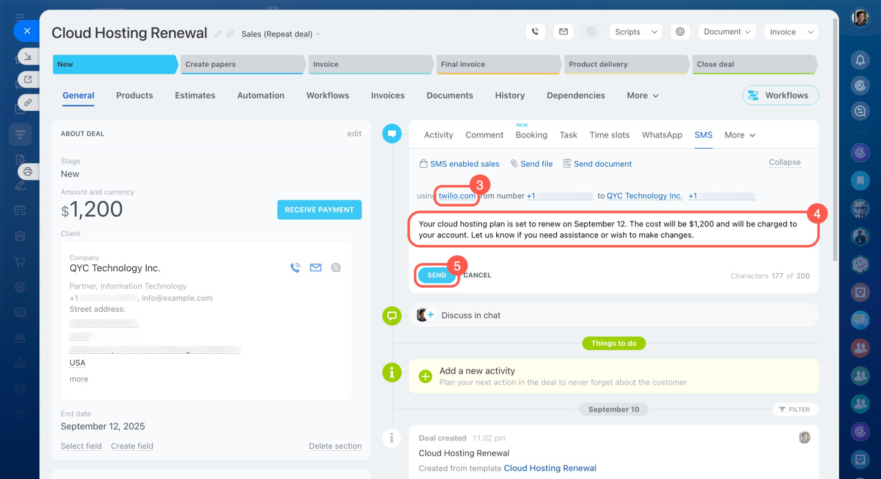Change the recipient QYC Technology Inc.
The width and height of the screenshot is (881, 479).
coord(644,195)
